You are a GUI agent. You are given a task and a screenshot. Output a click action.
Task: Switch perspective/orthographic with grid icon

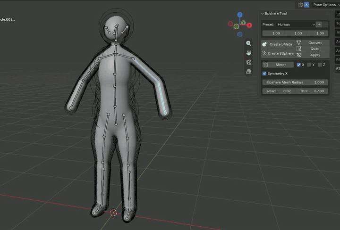(x=248, y=71)
